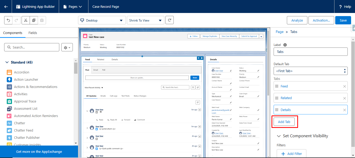The height and width of the screenshot is (158, 355).
Task: Click the Poll publisher tab
Action: pyautogui.click(x=104, y=70)
